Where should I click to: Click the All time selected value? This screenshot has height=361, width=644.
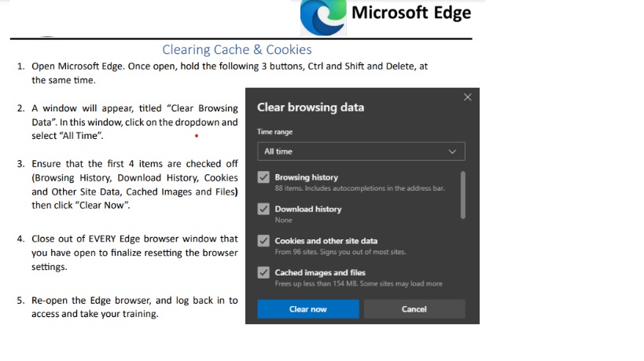pos(278,151)
